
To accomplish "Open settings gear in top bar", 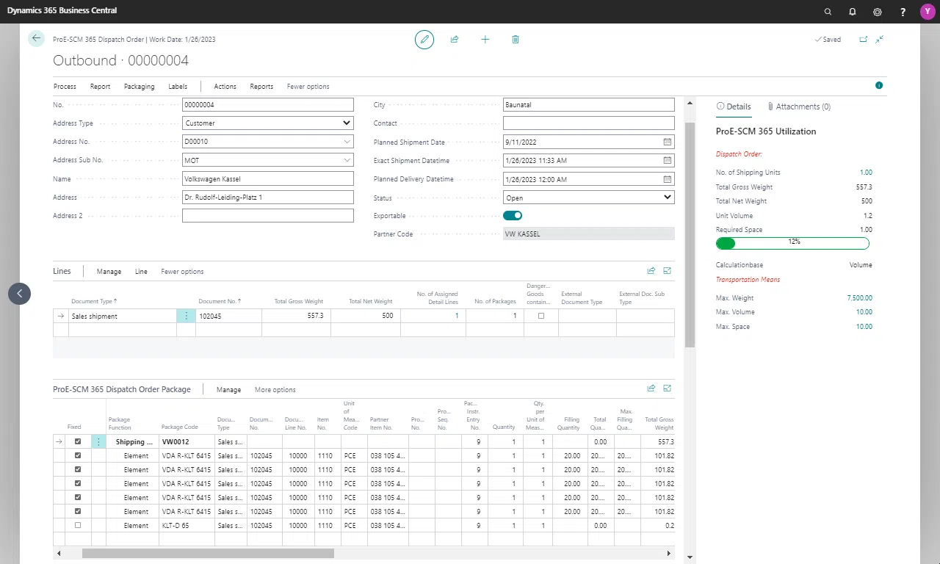I will click(878, 12).
